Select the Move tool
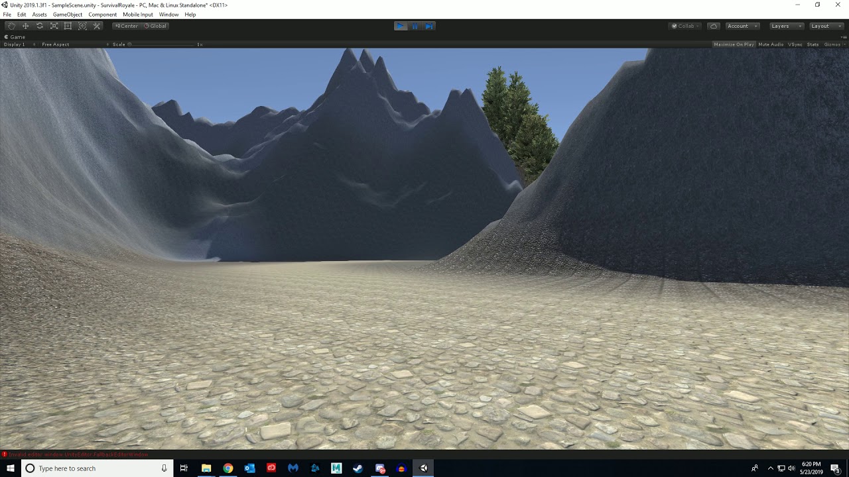This screenshot has width=849, height=477. point(26,26)
